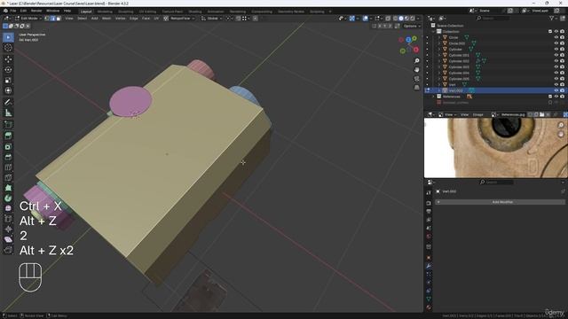Switch to solid viewport shading
Viewport: 568px width, 319px height.
[401, 18]
